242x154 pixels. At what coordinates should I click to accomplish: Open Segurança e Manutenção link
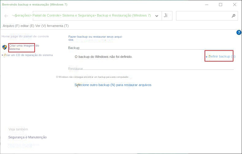click(28, 137)
